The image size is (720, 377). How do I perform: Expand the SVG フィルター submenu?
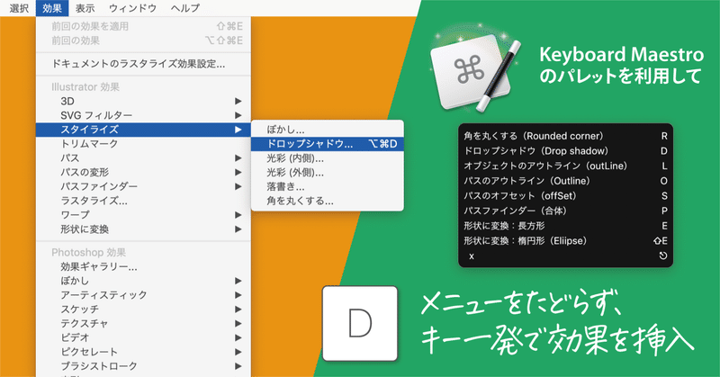pyautogui.click(x=143, y=115)
